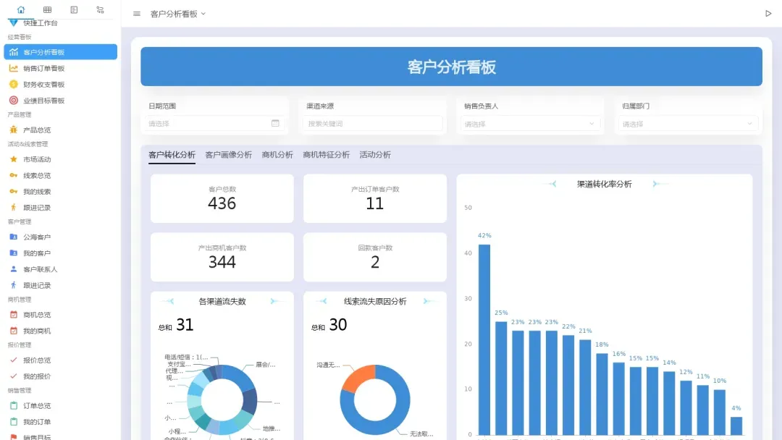Click the 渠道转化率分析 chart title
782x440 pixels.
605,185
